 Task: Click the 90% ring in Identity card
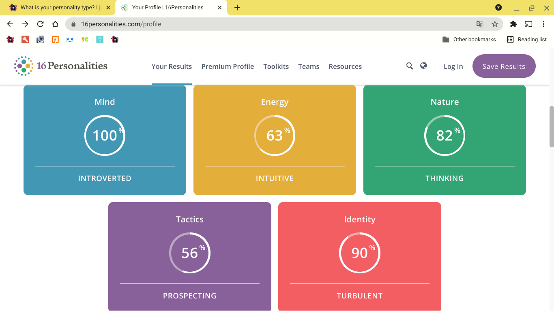coord(360,253)
